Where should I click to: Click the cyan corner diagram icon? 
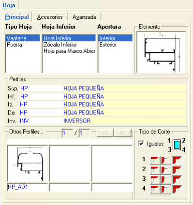[177, 145]
